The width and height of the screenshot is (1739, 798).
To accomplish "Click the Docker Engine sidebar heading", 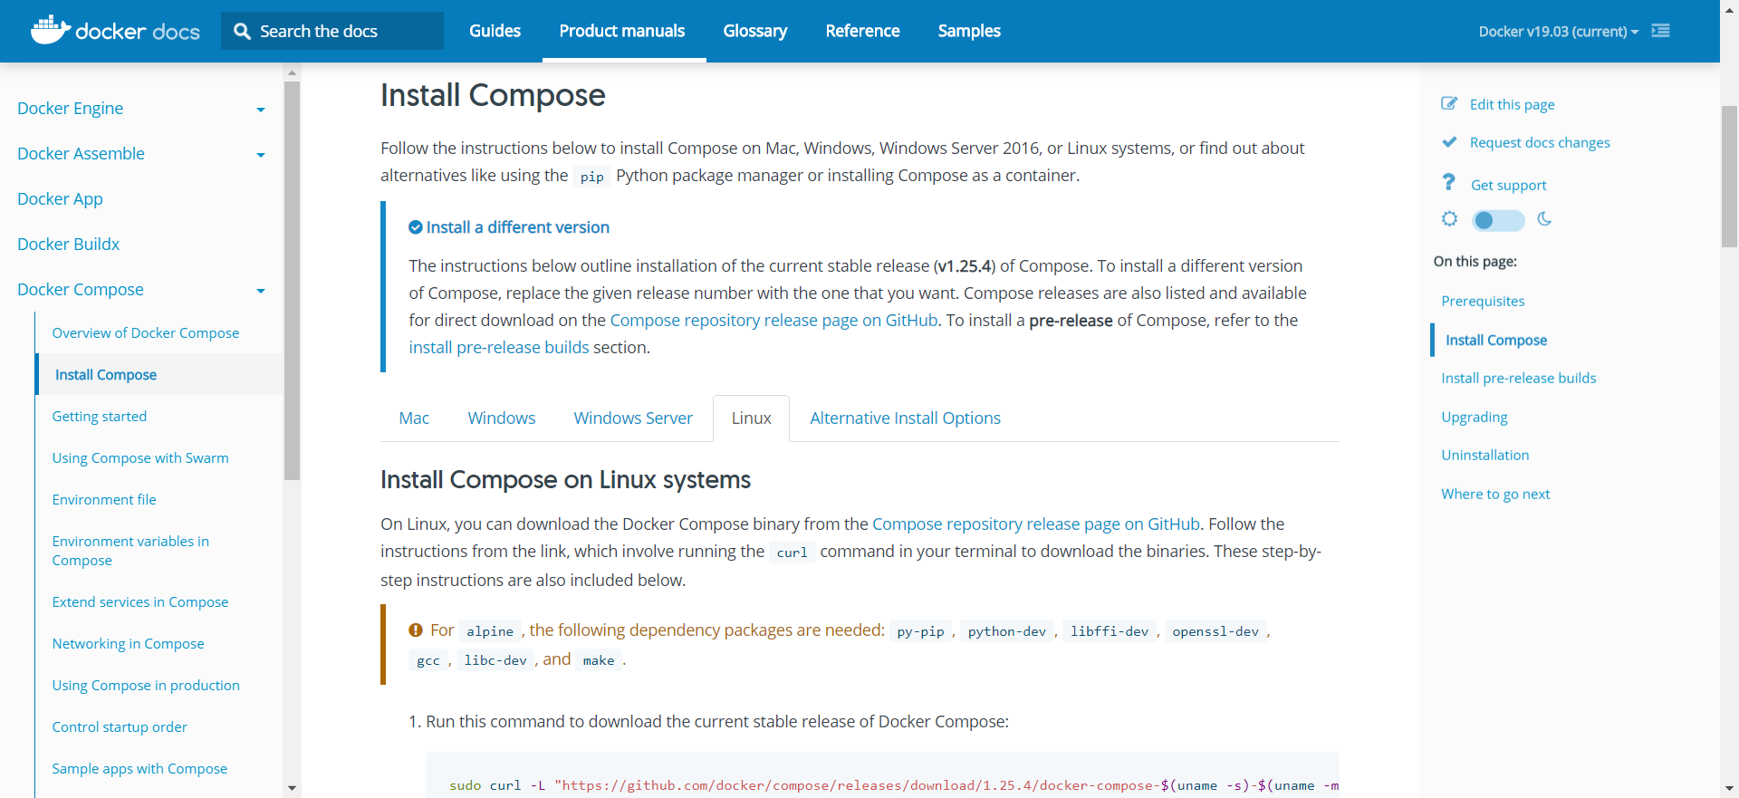I will [70, 108].
